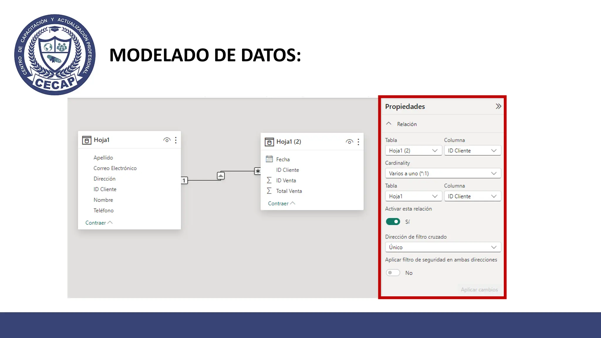Click the Hoja1 (2) table title
The height and width of the screenshot is (338, 601).
tap(289, 142)
